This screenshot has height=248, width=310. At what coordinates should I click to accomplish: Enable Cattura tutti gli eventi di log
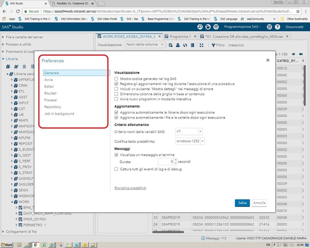point(116,169)
